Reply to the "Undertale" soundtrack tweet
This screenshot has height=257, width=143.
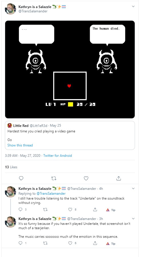coord(20,209)
